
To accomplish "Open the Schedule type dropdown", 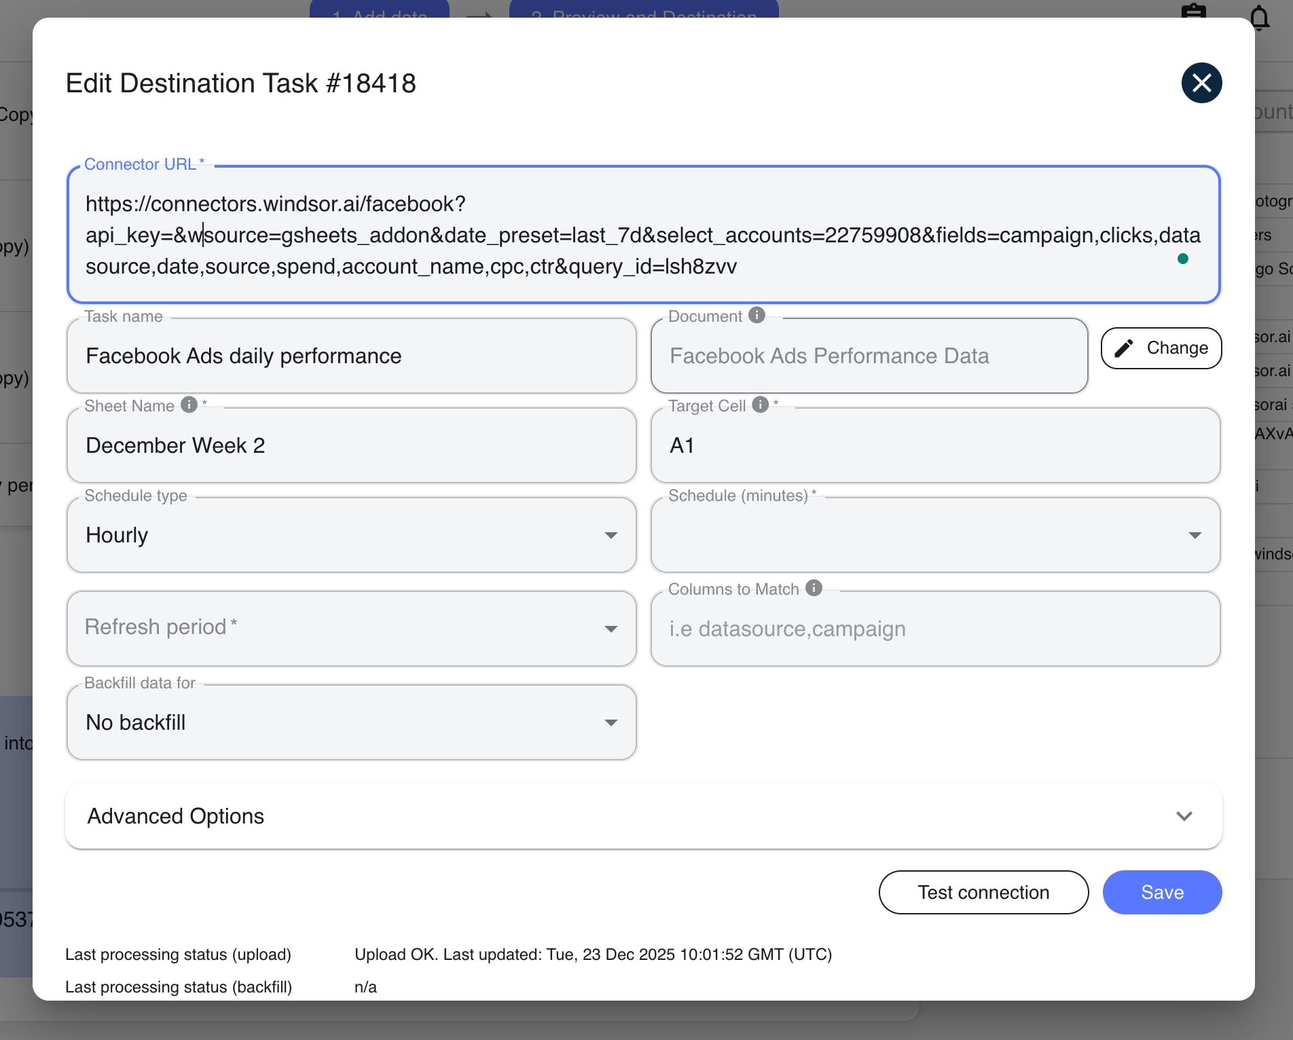I will point(611,535).
